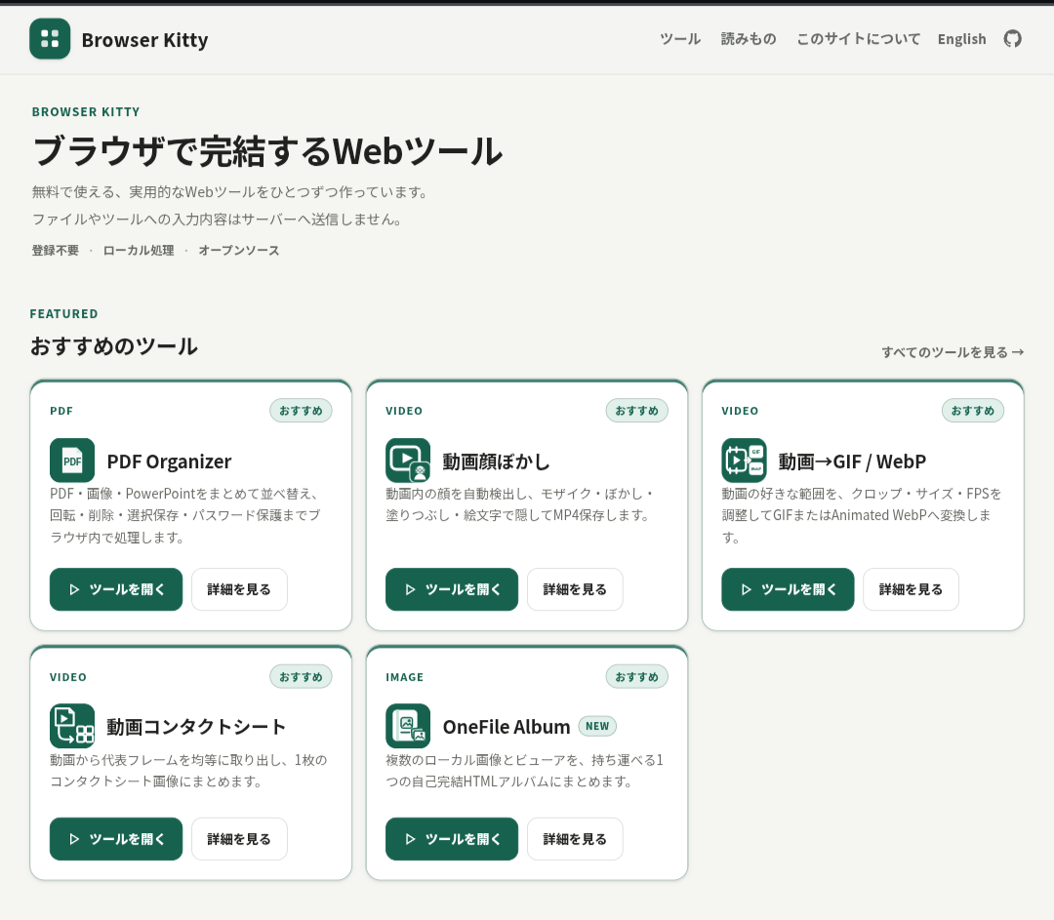Click the PDF Organizer description text
The image size is (1054, 920).
click(185, 515)
